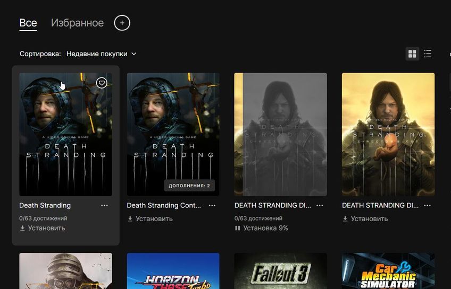Click the Дополнения: 2 badge
The width and height of the screenshot is (451, 289).
tap(189, 186)
